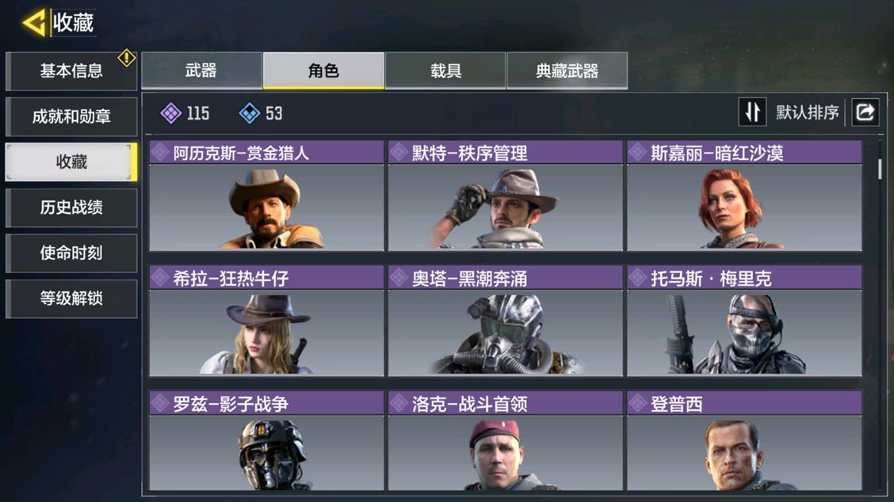Open the 默认排序 sorting dropdown

(x=807, y=112)
